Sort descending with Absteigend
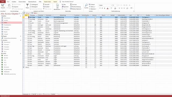Screen dimensions: 172x97 pos(34,7)
